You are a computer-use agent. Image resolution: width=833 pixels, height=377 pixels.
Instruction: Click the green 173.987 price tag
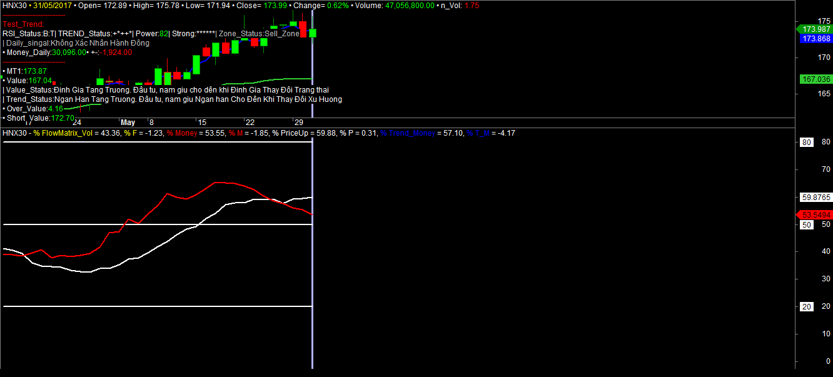[x=816, y=29]
